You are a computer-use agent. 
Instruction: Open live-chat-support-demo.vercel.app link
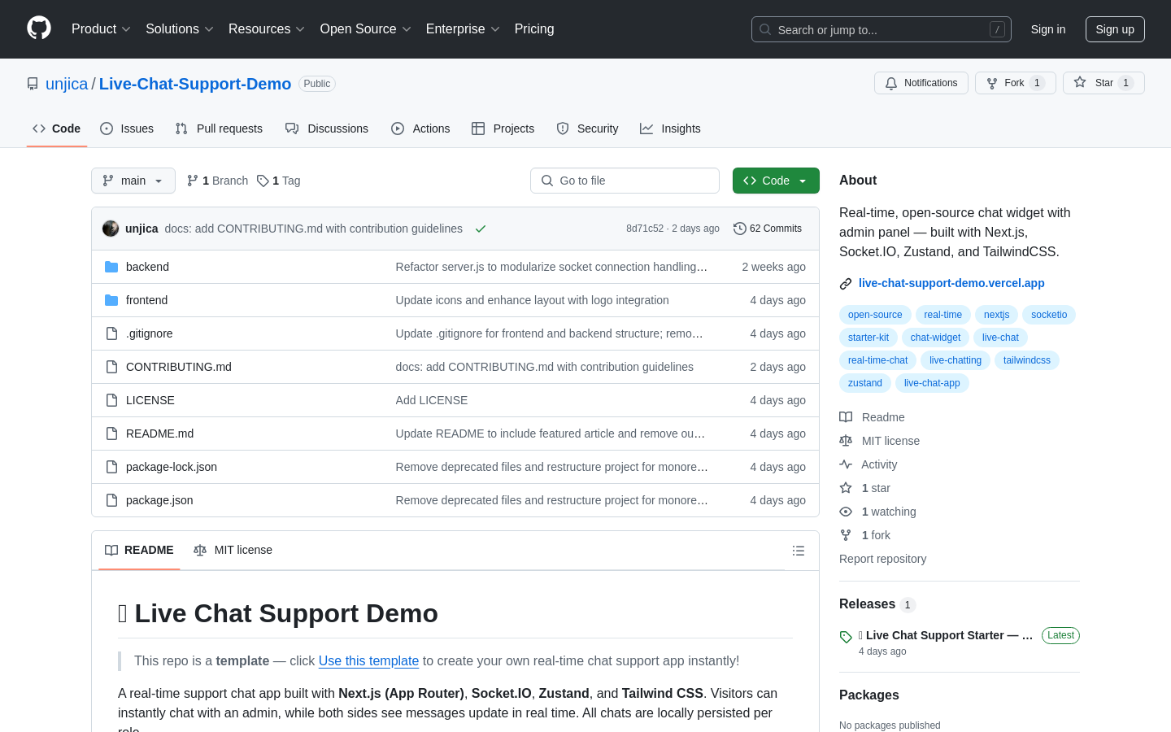coord(951,283)
